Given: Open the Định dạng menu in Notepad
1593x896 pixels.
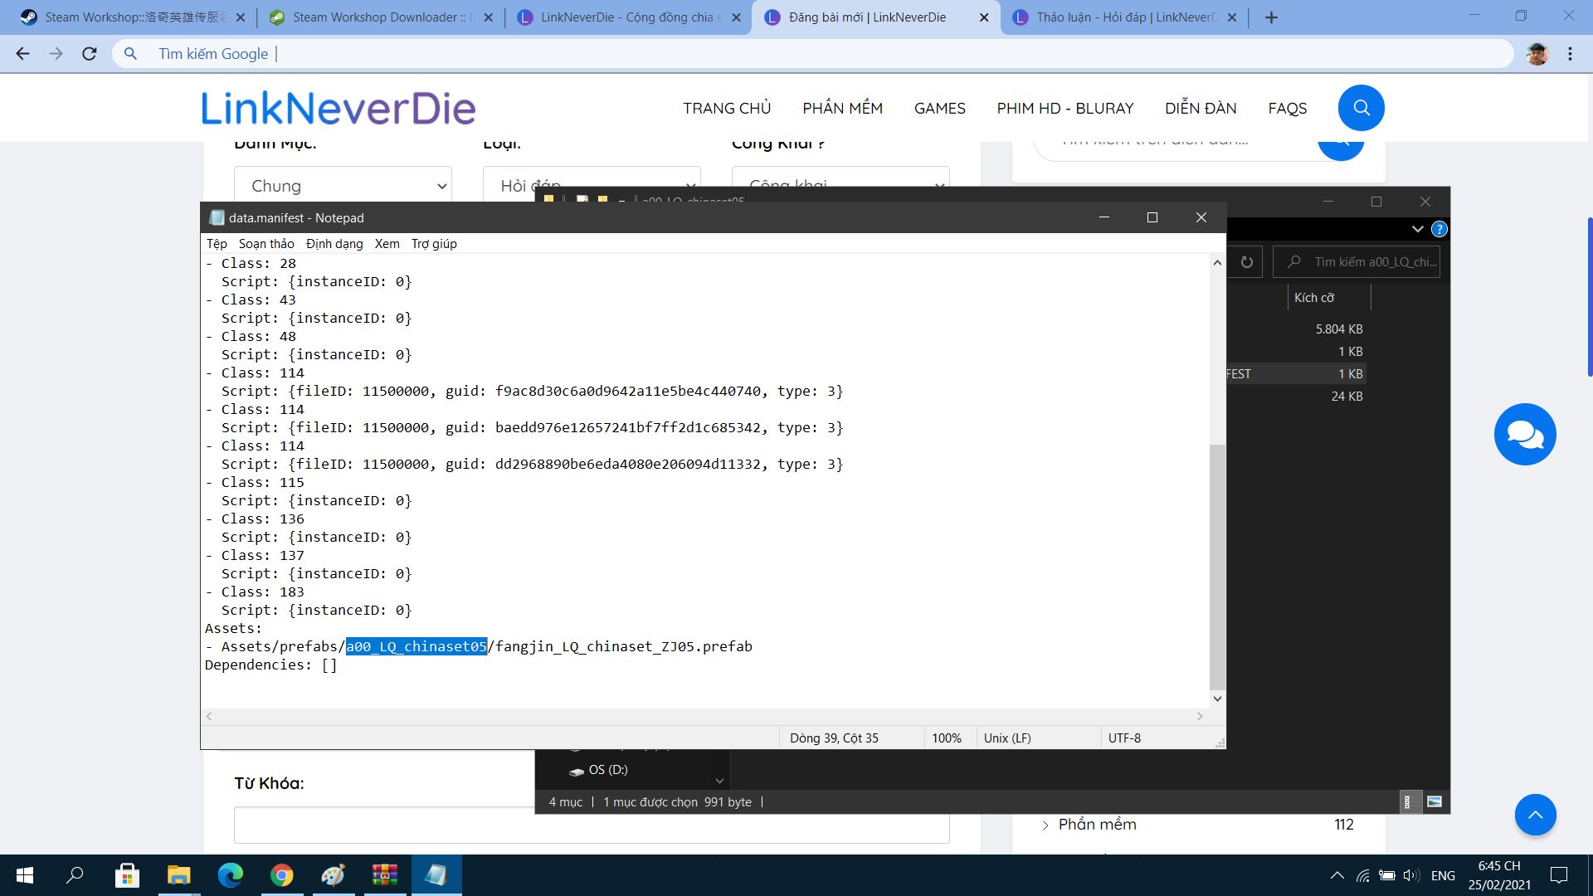Looking at the screenshot, I should pyautogui.click(x=334, y=243).
